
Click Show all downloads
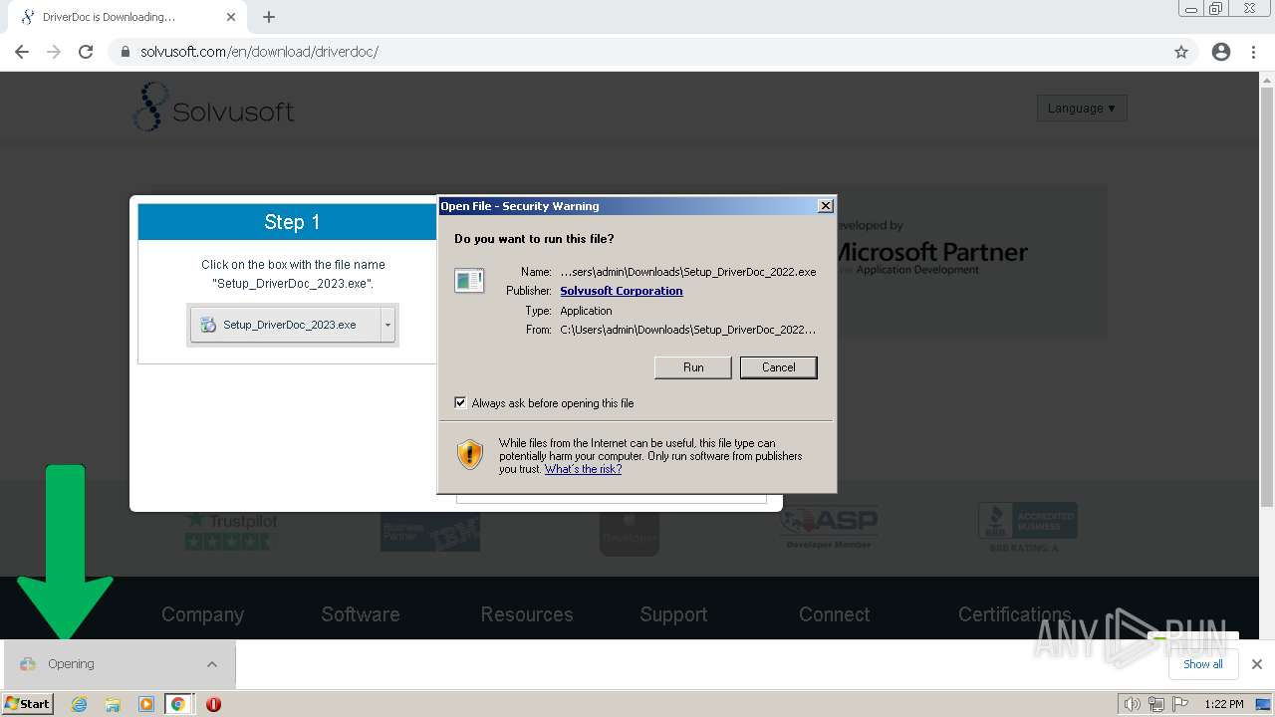1202,664
